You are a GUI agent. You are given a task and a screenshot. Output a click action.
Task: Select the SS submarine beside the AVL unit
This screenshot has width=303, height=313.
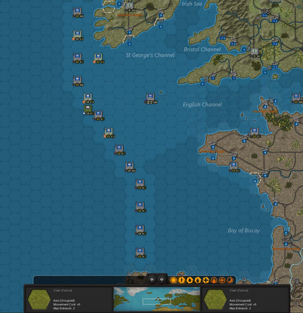98,115
